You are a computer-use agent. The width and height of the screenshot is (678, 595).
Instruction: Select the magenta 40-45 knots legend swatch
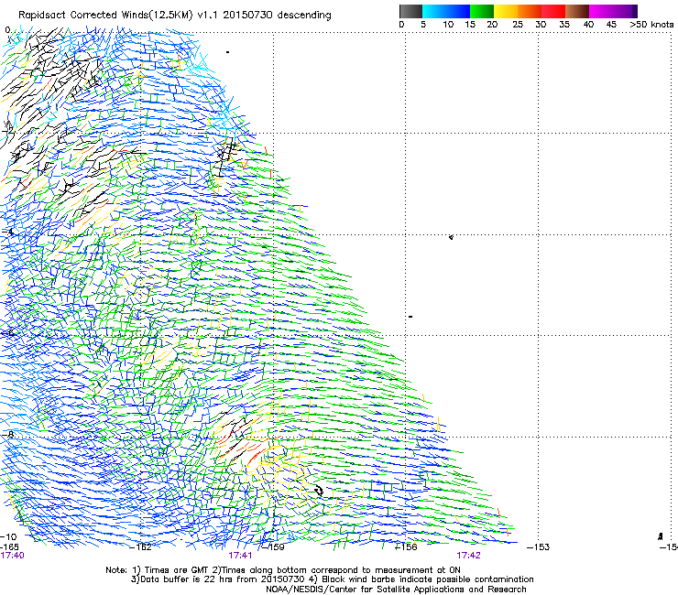point(601,11)
